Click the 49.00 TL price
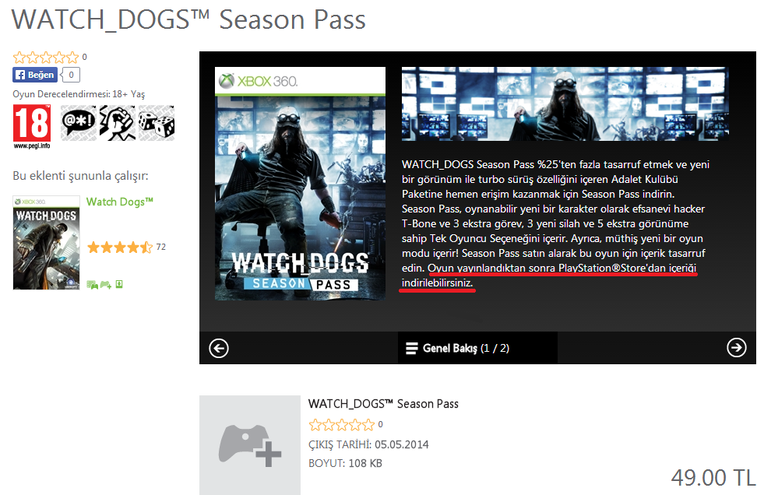The image size is (757, 495). click(713, 478)
